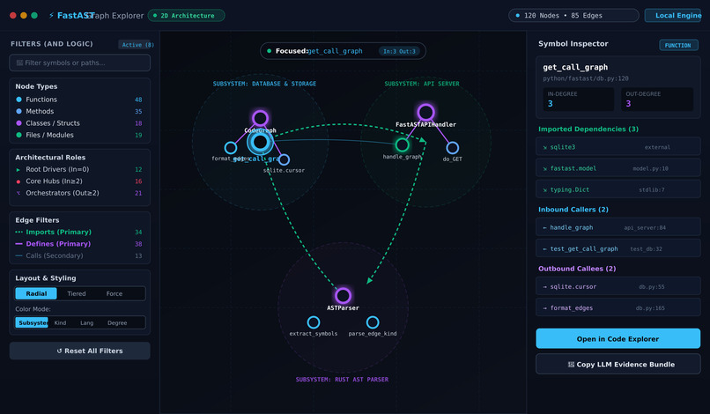Image resolution: width=710 pixels, height=414 pixels.
Task: Click the OUT-DEGREE stat card
Action: pos(656,100)
